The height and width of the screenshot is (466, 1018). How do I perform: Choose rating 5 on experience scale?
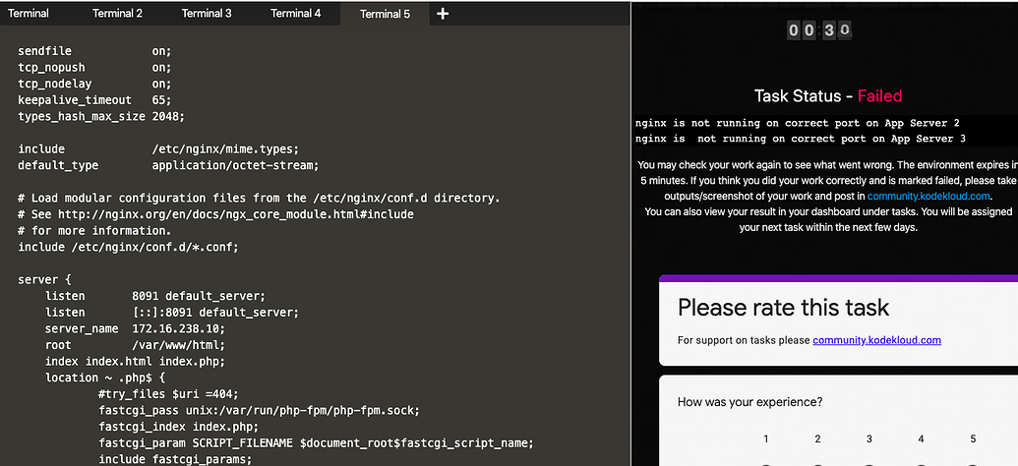point(973,439)
